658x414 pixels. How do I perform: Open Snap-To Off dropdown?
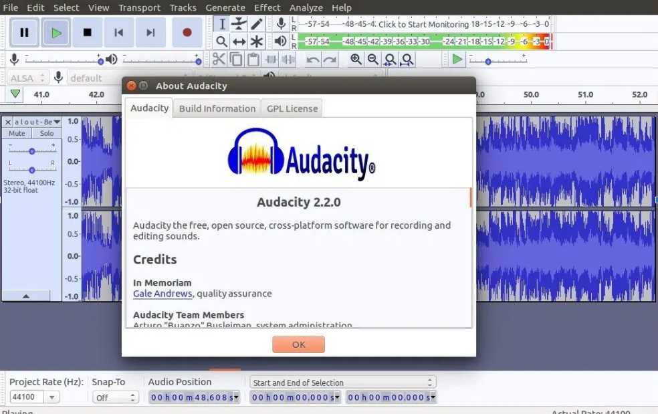[x=116, y=397]
